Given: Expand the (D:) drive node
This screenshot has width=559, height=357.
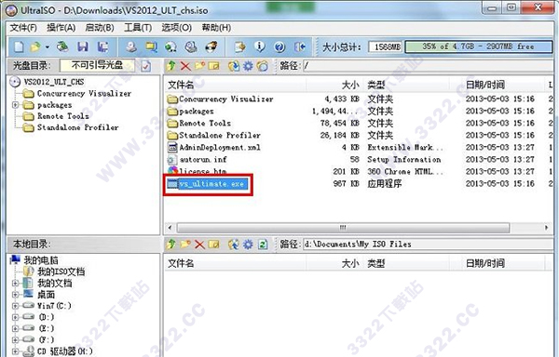Looking at the screenshot, I should tap(15, 317).
